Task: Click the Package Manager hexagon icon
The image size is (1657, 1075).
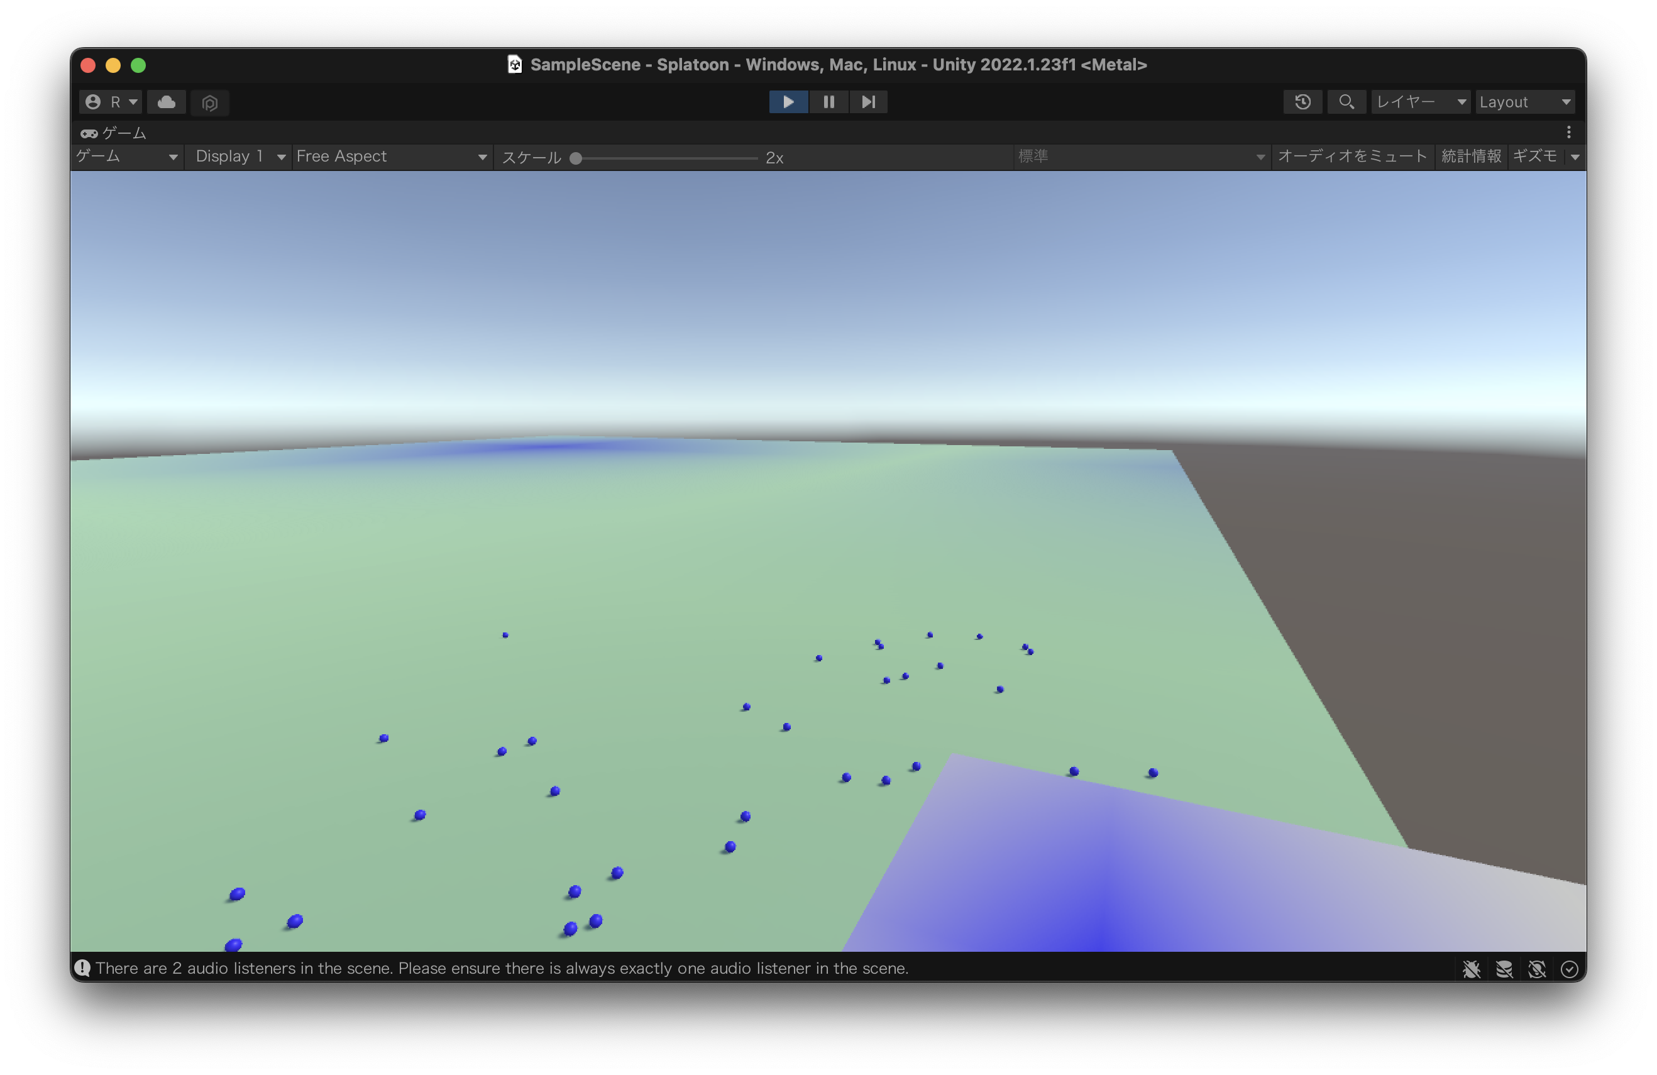Action: click(x=209, y=103)
